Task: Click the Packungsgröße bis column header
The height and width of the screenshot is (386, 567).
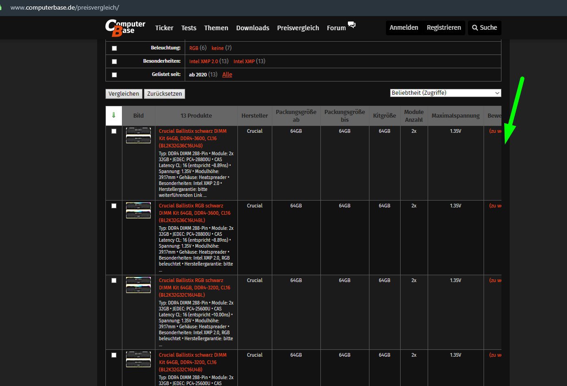Action: click(x=345, y=116)
